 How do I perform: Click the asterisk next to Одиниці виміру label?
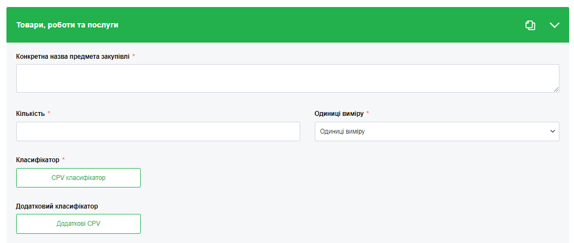tap(368, 113)
